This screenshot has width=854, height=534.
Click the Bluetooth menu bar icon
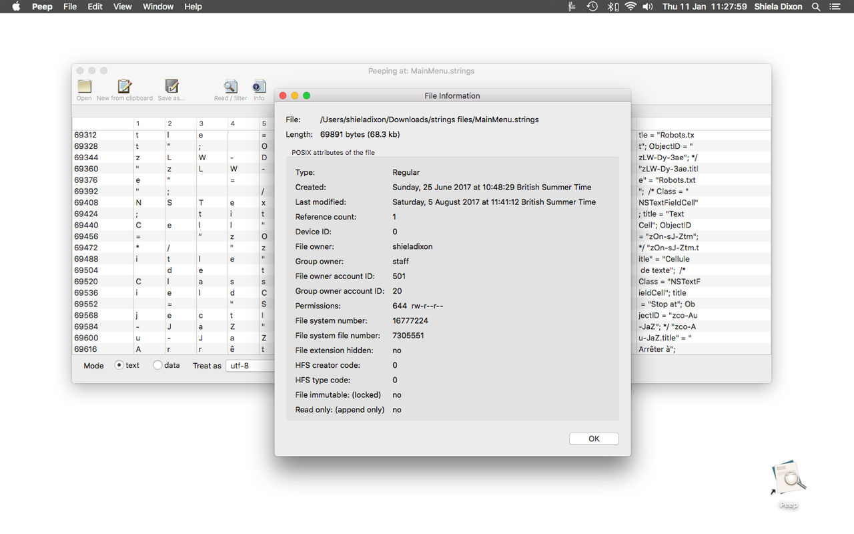point(612,7)
